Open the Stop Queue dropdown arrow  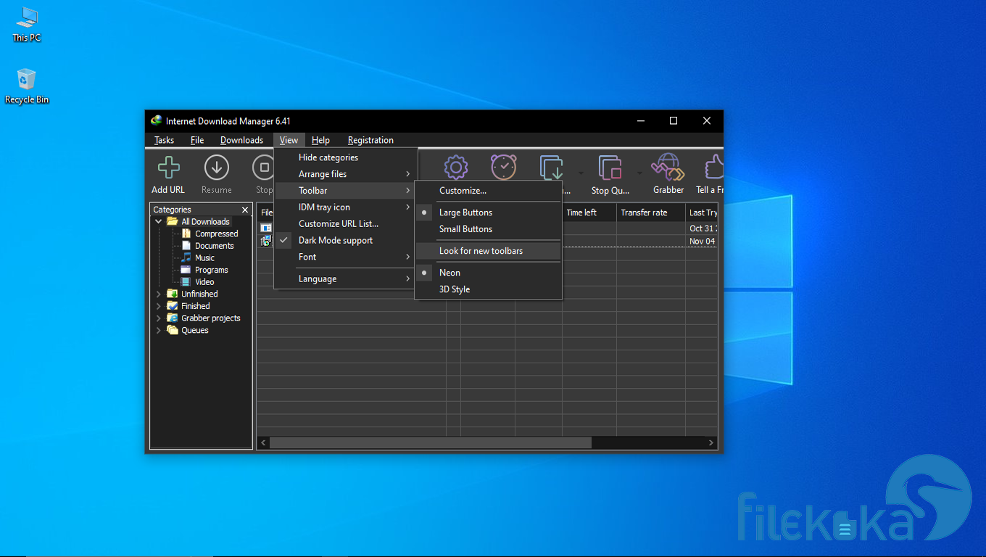click(x=639, y=173)
